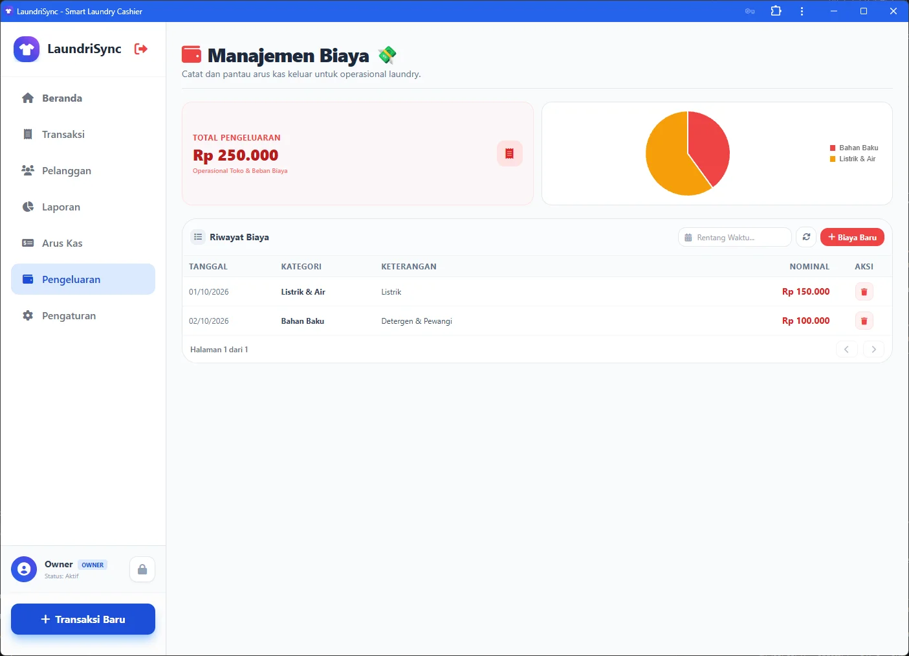Add a new expense with Biaya Baru
909x656 pixels.
(x=852, y=237)
